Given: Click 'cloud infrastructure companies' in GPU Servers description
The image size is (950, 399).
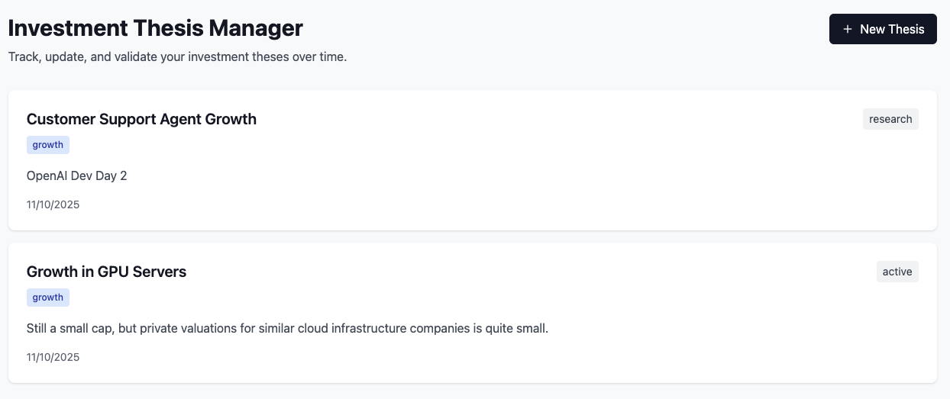Looking at the screenshot, I should point(416,328).
